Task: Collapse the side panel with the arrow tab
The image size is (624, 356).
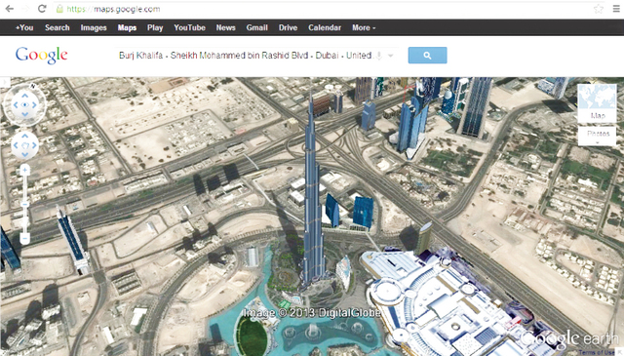Action: click(4, 83)
